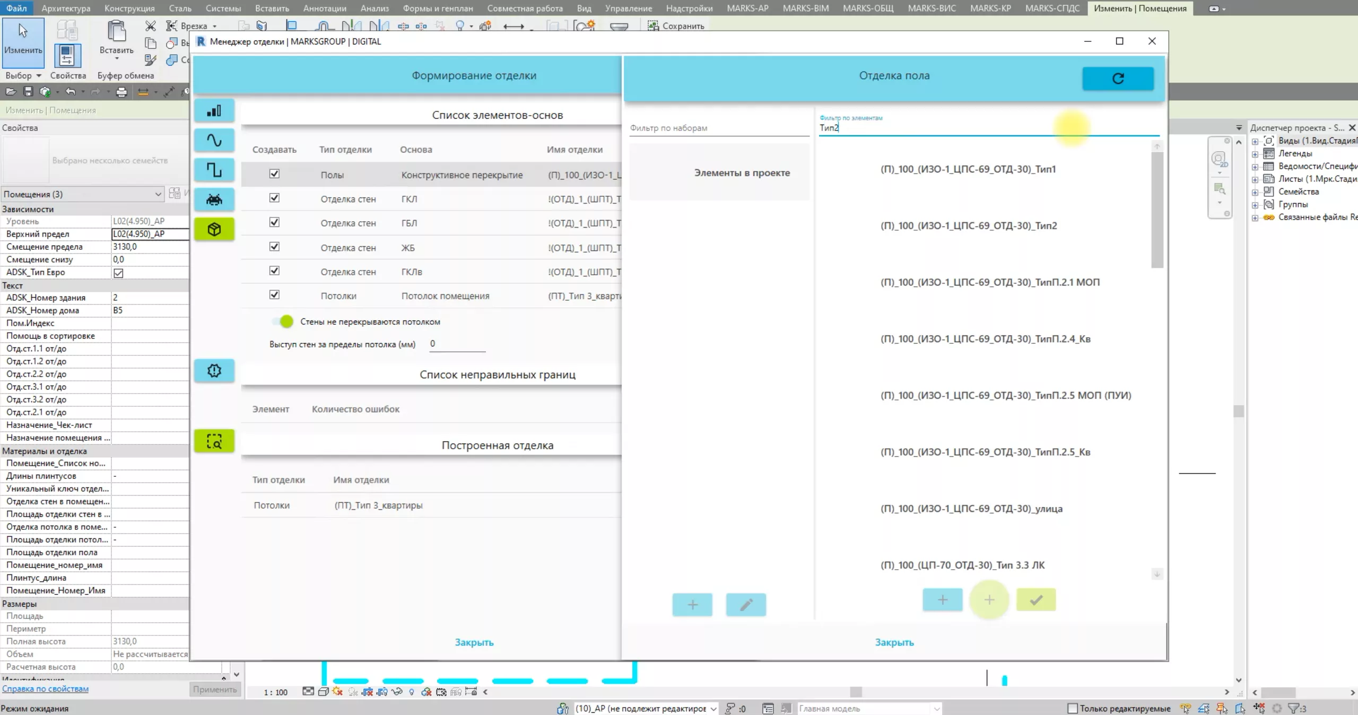Expand Листы node in project browser
Viewport: 1358px width, 715px height.
click(1255, 179)
